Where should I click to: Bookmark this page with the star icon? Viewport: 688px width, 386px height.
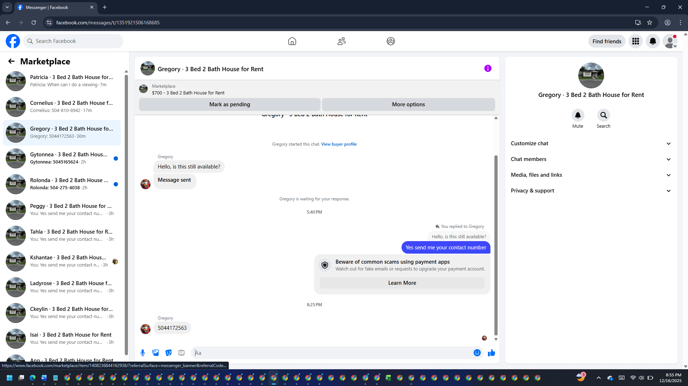[650, 23]
